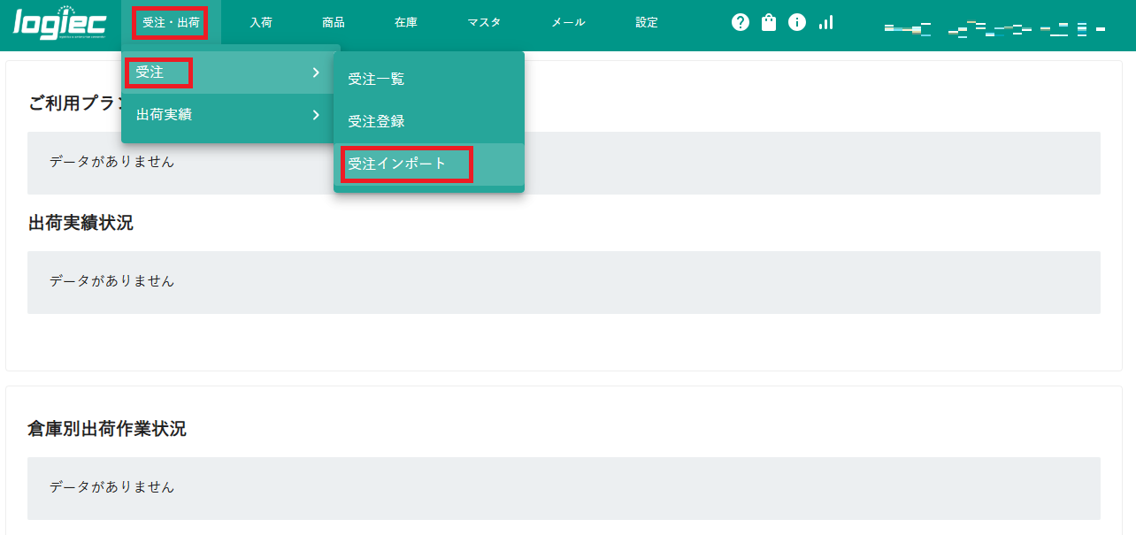Choose 受注インポート from the submenu

397,164
